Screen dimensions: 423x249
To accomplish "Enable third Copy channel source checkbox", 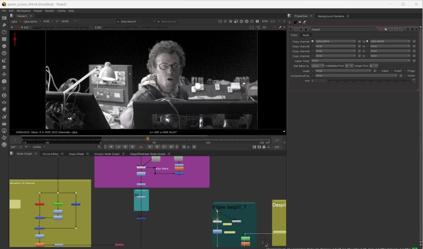I will click(312, 51).
